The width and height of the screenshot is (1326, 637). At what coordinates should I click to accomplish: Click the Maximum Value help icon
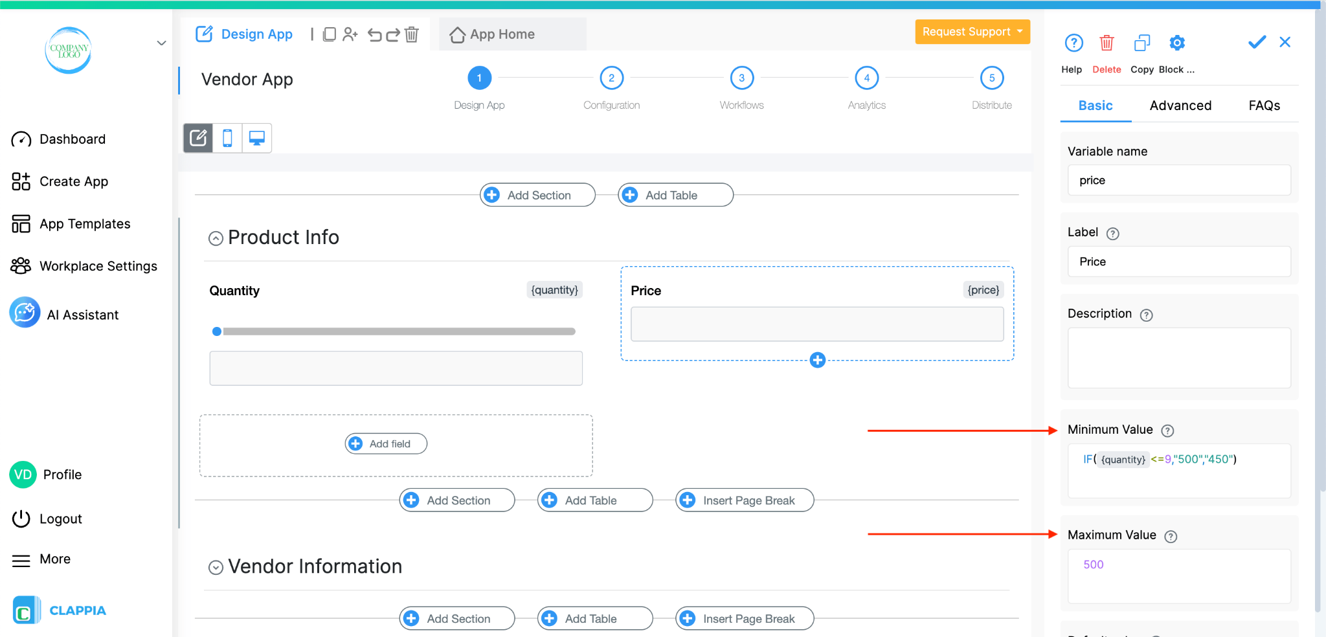1171,536
